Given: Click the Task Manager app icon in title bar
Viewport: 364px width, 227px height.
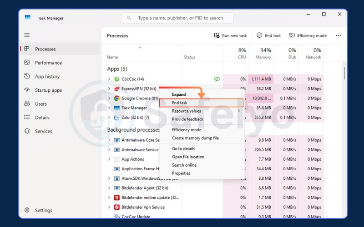Looking at the screenshot, I should pyautogui.click(x=28, y=17).
